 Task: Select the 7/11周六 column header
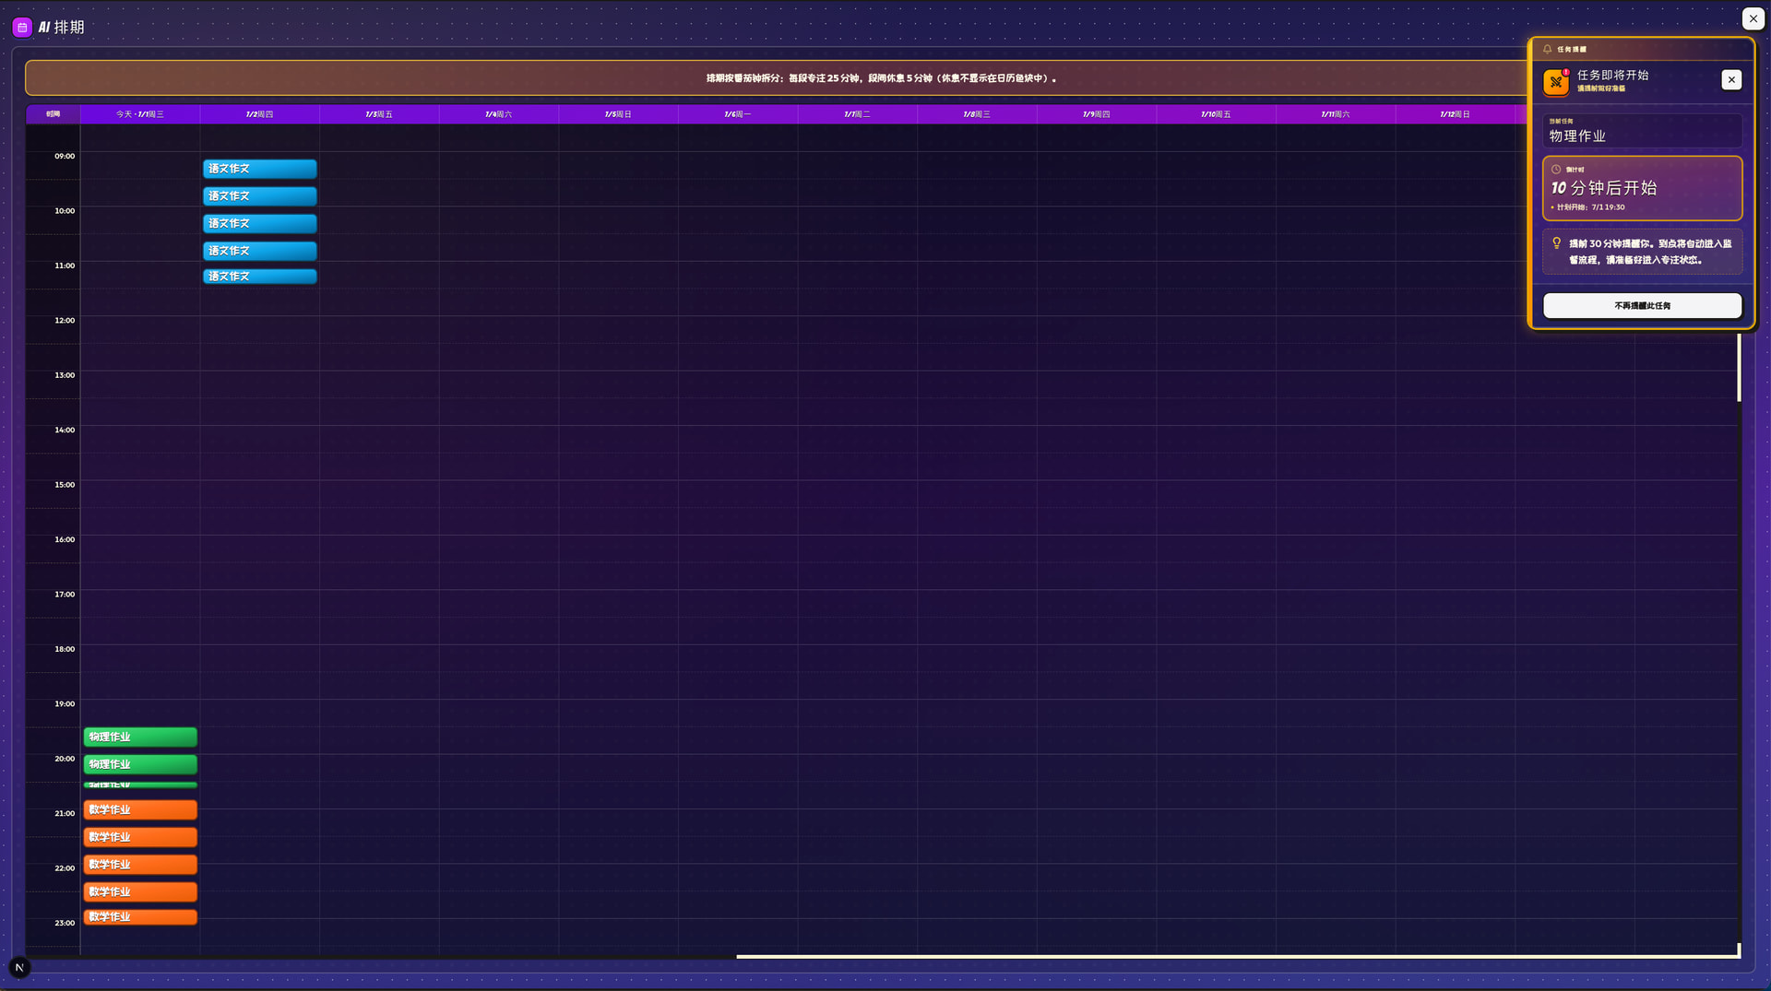(1336, 114)
